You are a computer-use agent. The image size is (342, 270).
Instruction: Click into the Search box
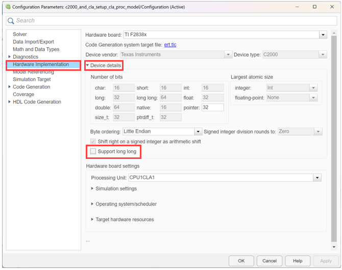tap(174, 21)
